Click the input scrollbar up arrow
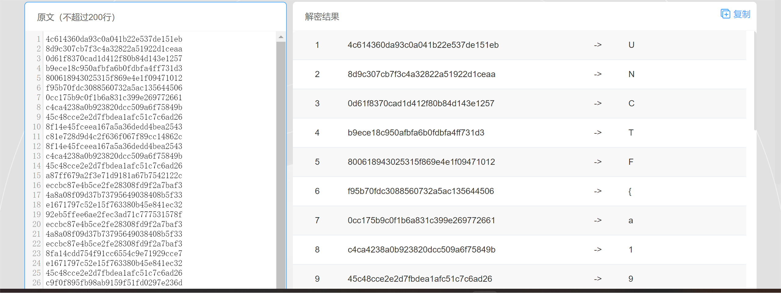The width and height of the screenshot is (781, 293). tap(281, 37)
